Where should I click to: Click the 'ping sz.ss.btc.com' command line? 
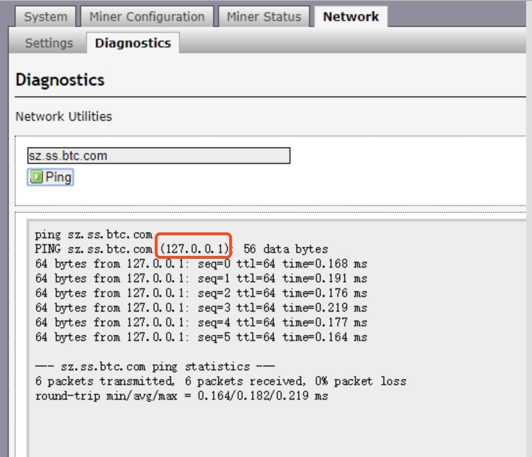tap(94, 234)
